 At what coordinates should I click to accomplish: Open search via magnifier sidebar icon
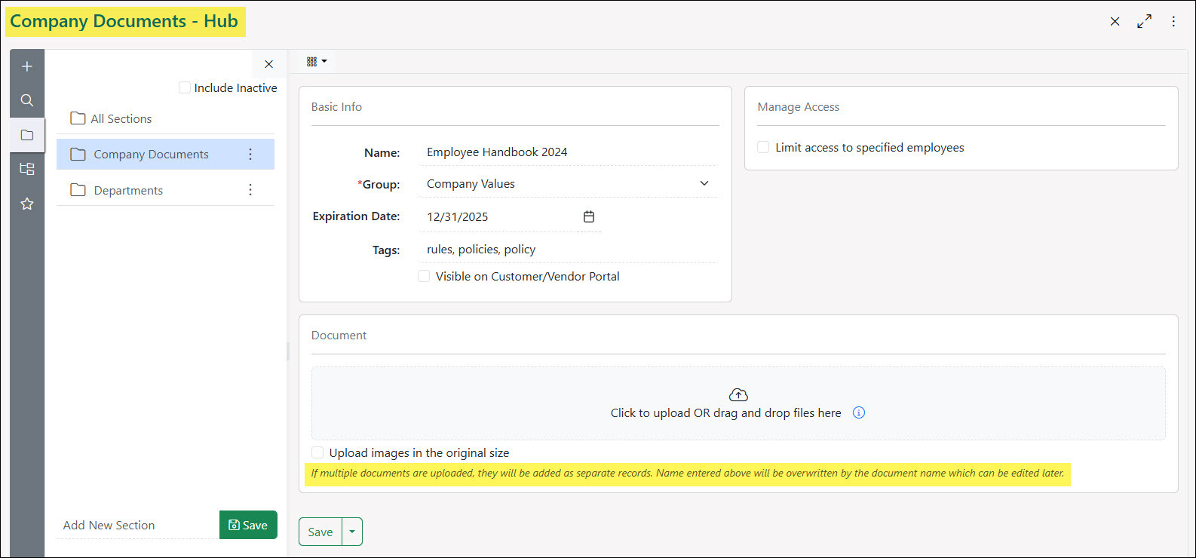(27, 100)
